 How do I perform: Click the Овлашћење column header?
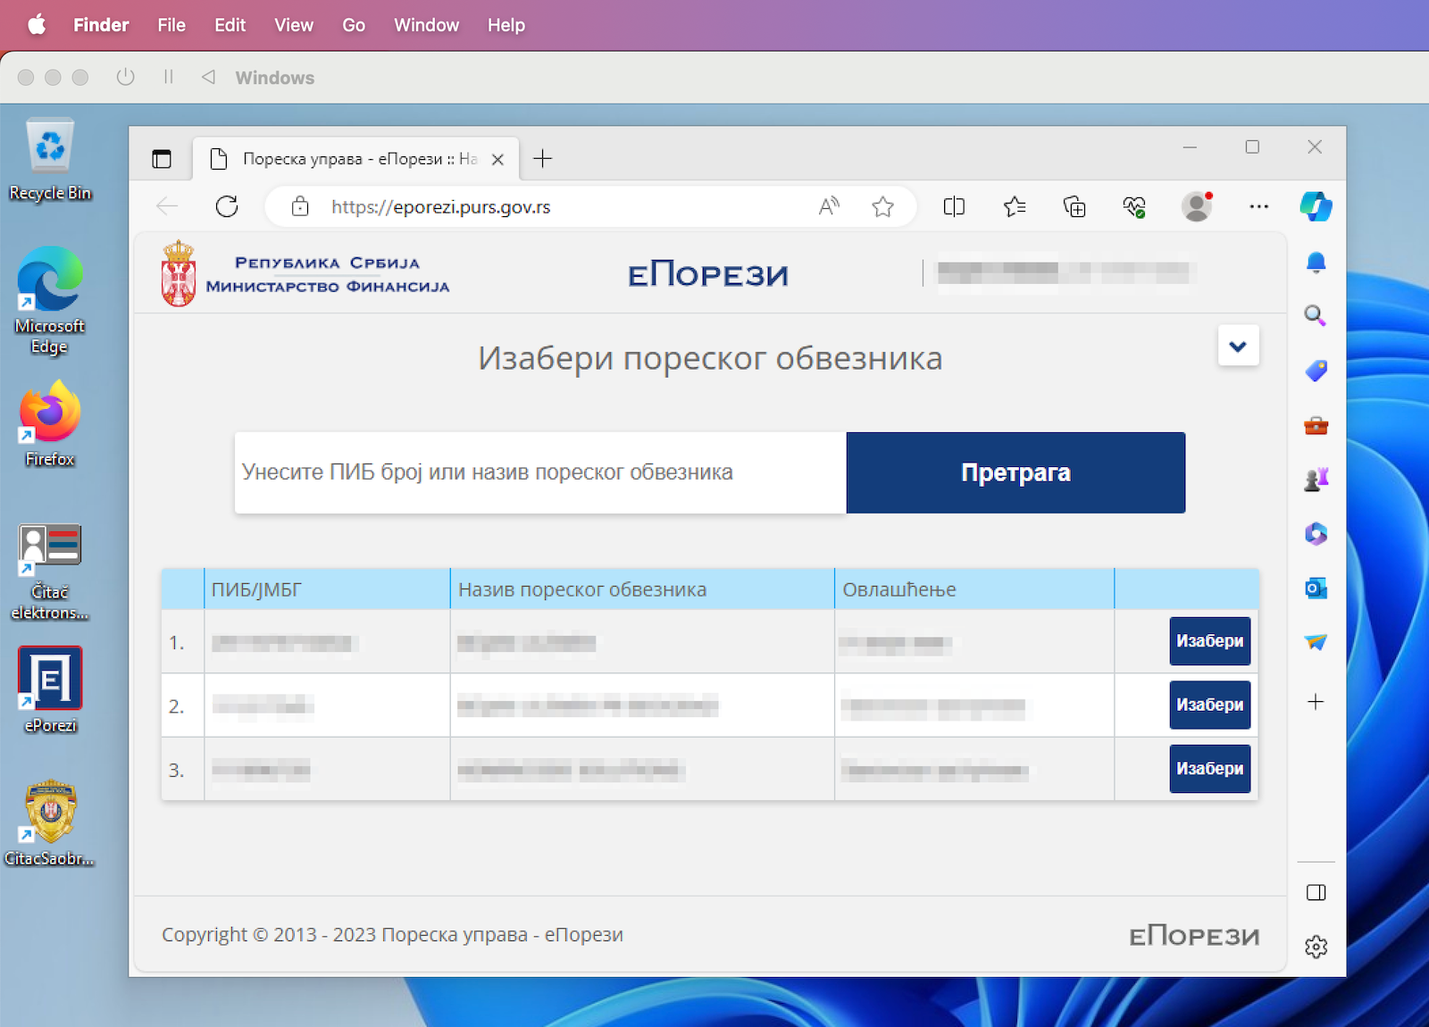(974, 589)
